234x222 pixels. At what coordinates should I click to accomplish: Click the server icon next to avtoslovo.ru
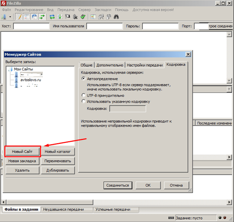[x=16, y=80]
